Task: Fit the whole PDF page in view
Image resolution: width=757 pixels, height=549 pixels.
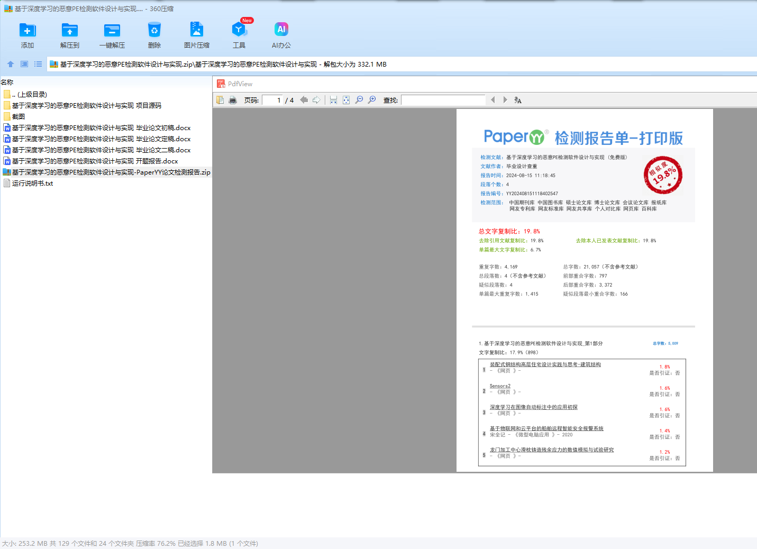Action: pos(346,100)
